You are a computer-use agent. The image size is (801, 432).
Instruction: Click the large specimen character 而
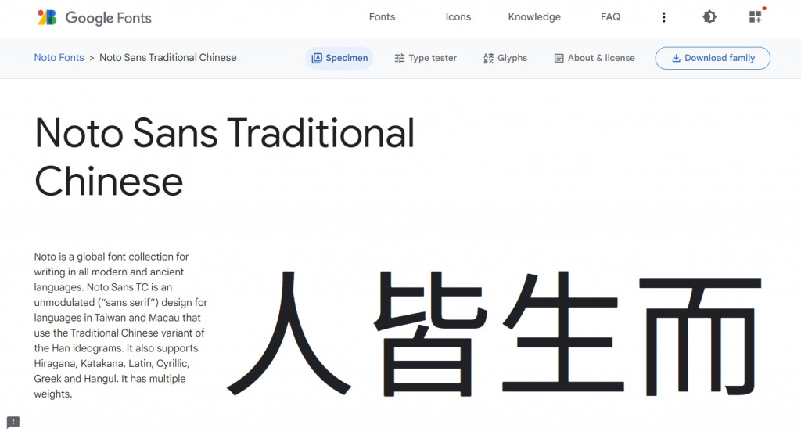pos(700,337)
